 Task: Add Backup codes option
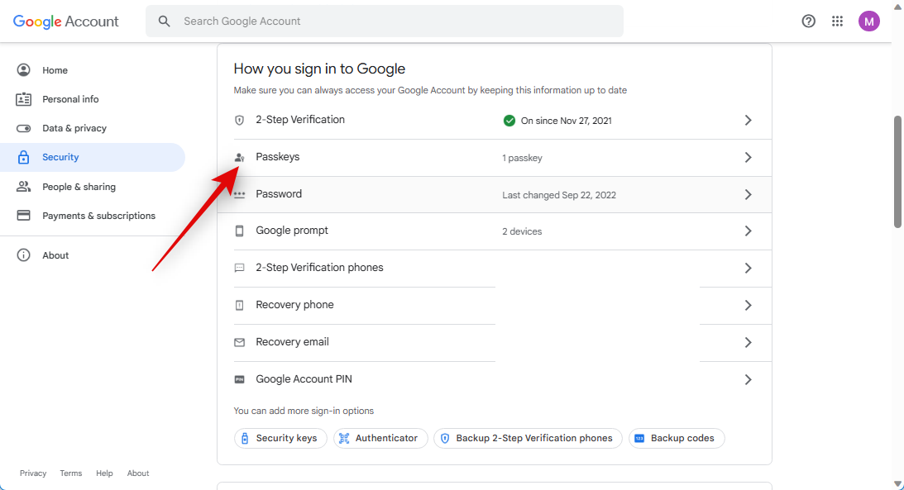click(677, 438)
